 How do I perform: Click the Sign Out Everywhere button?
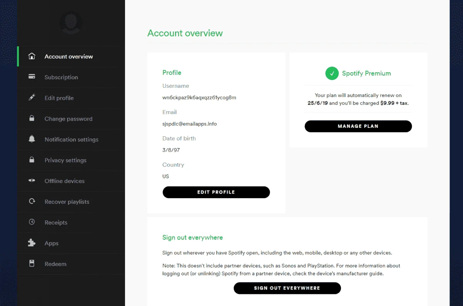(287, 288)
